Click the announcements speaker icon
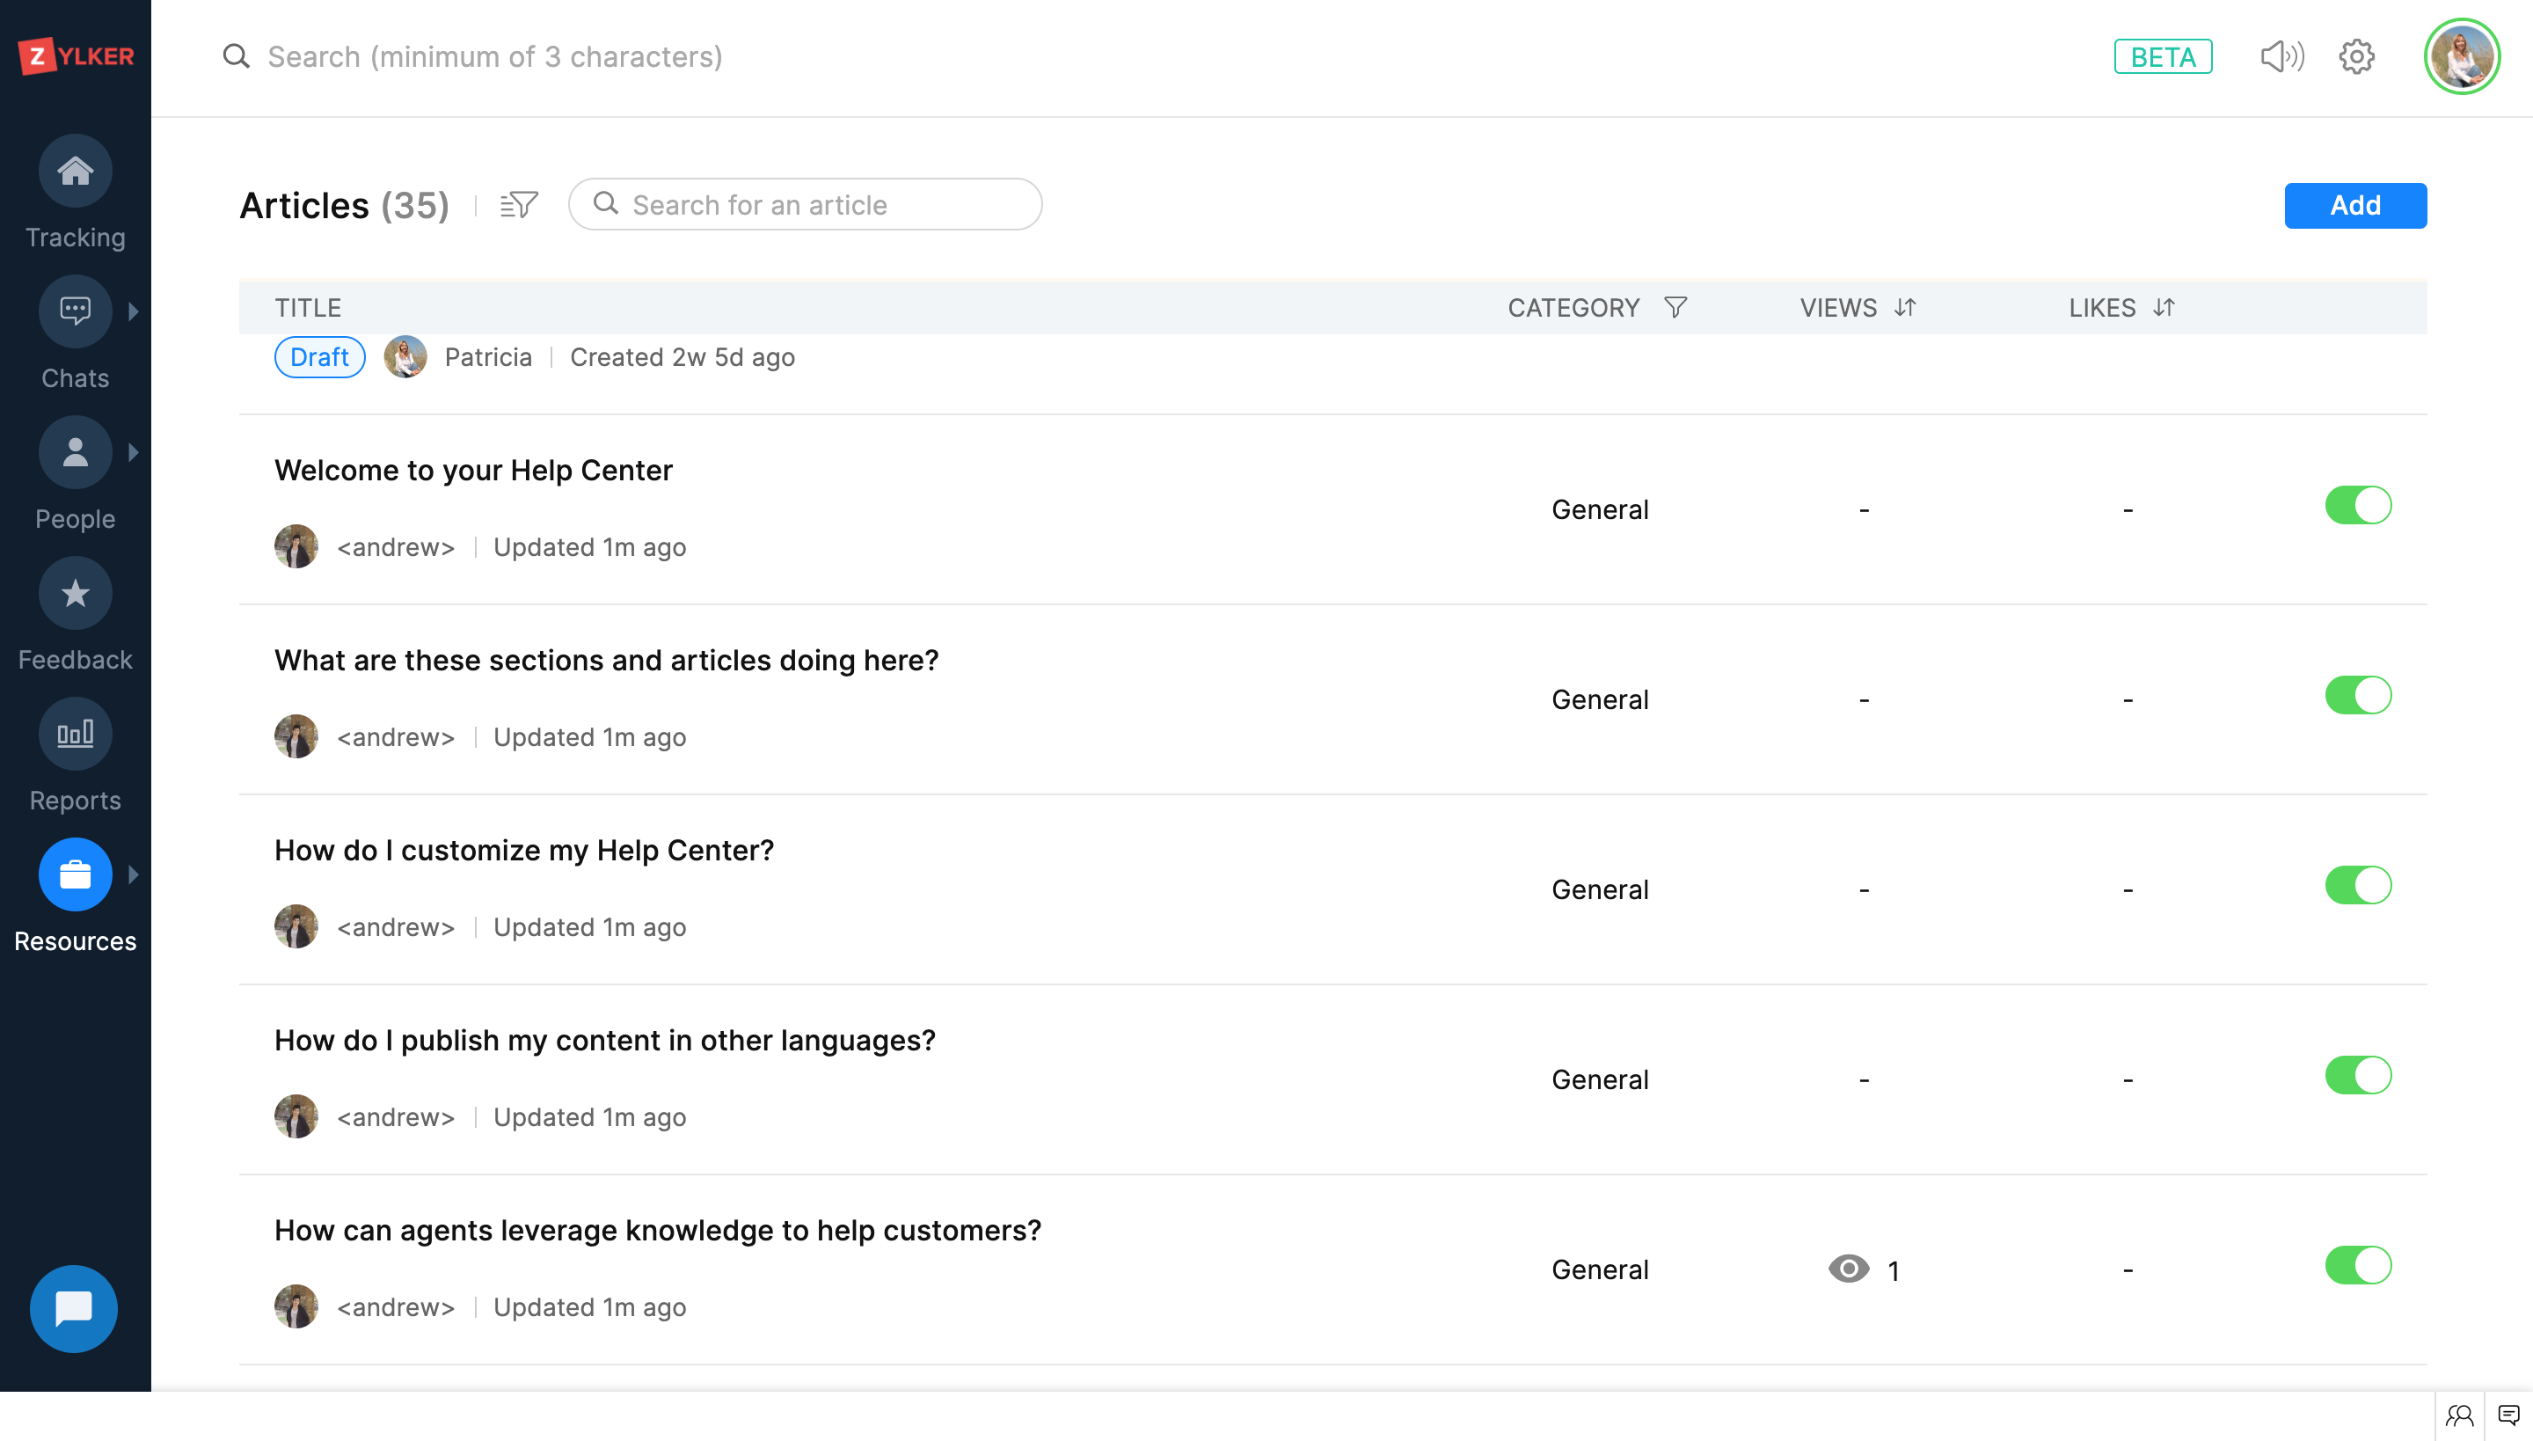 (2281, 56)
